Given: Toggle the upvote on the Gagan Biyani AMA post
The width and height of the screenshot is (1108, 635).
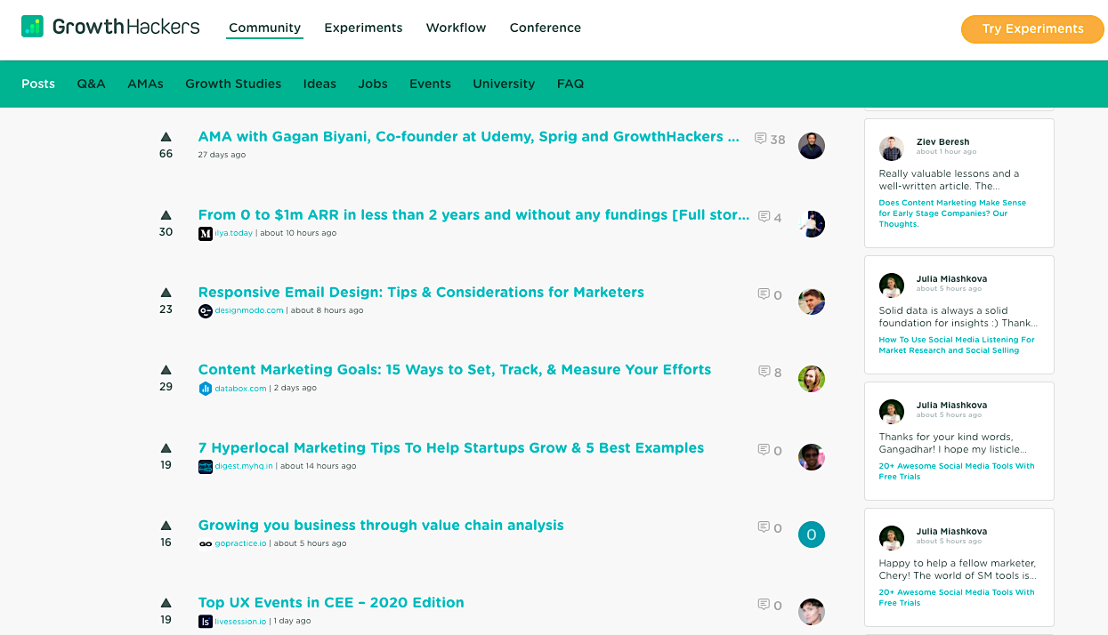Looking at the screenshot, I should (166, 137).
